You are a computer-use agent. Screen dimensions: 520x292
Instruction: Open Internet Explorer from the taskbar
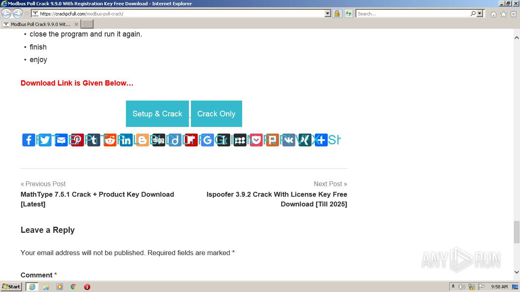pos(32,287)
